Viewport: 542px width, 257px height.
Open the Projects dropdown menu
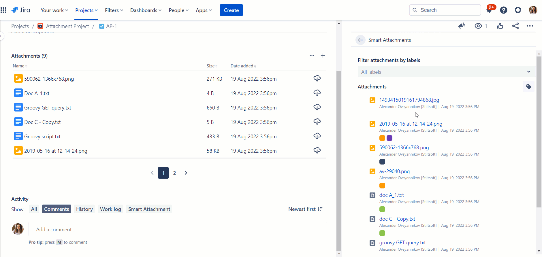(x=86, y=10)
